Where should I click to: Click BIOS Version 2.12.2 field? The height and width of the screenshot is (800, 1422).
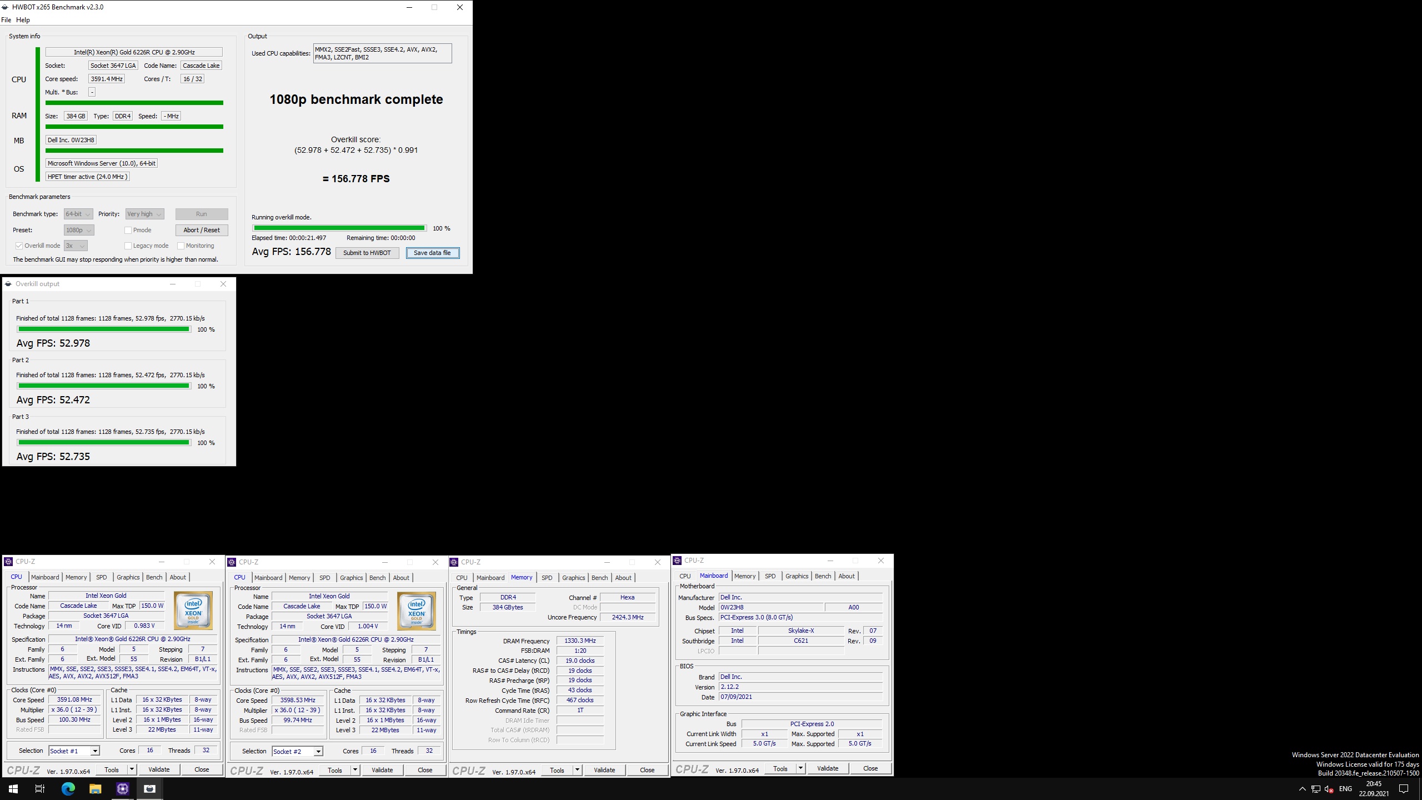[800, 687]
